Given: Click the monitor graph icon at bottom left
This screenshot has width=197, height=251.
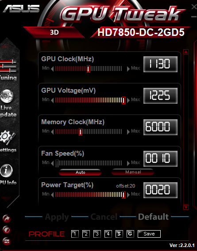Looking at the screenshot, I should (x=7, y=241).
